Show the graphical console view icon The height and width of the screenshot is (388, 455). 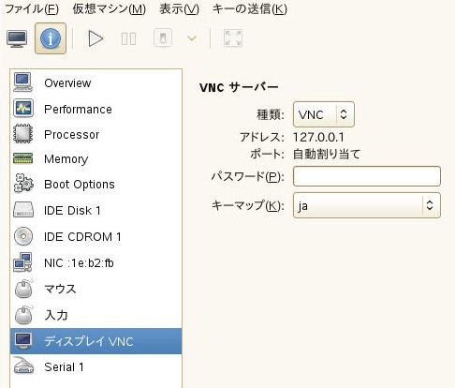(17, 38)
